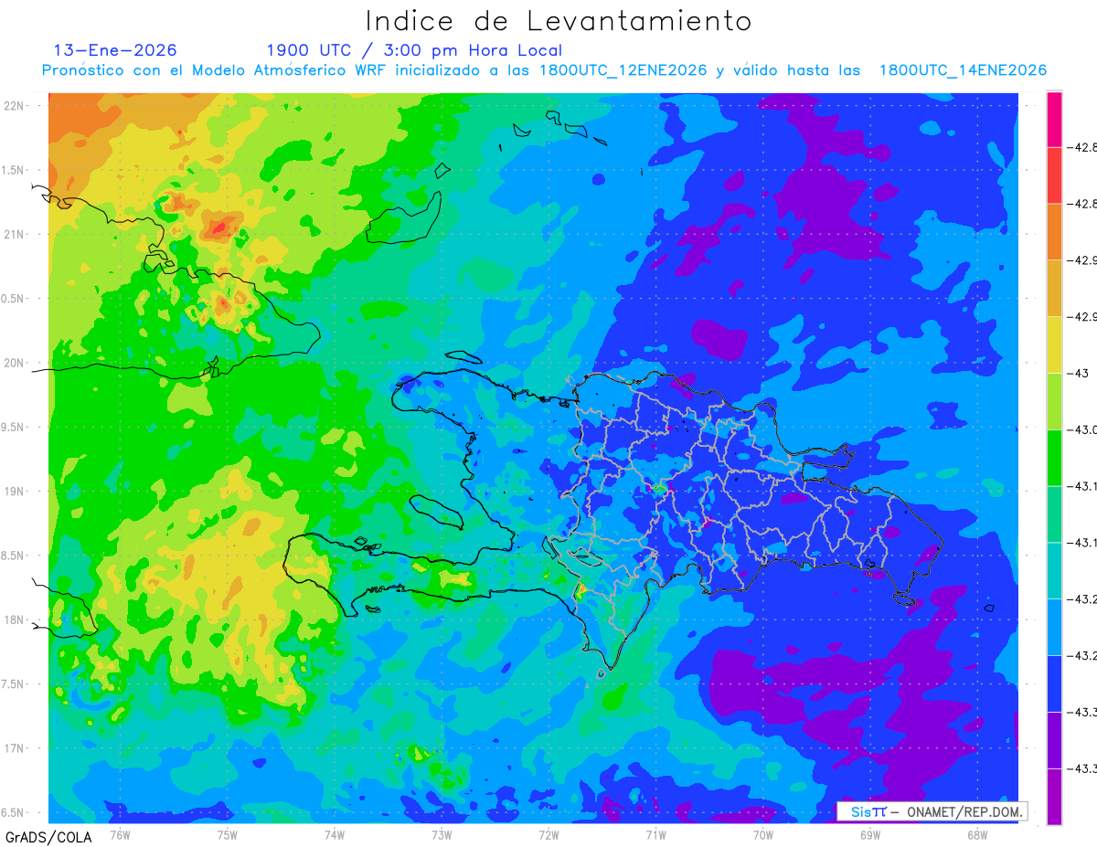1097x847 pixels.
Task: Click the orange swatch in the color scale
Action: click(x=1054, y=232)
